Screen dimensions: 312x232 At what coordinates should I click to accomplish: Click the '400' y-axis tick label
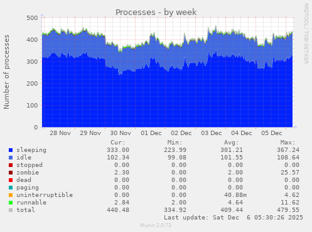[32, 40]
